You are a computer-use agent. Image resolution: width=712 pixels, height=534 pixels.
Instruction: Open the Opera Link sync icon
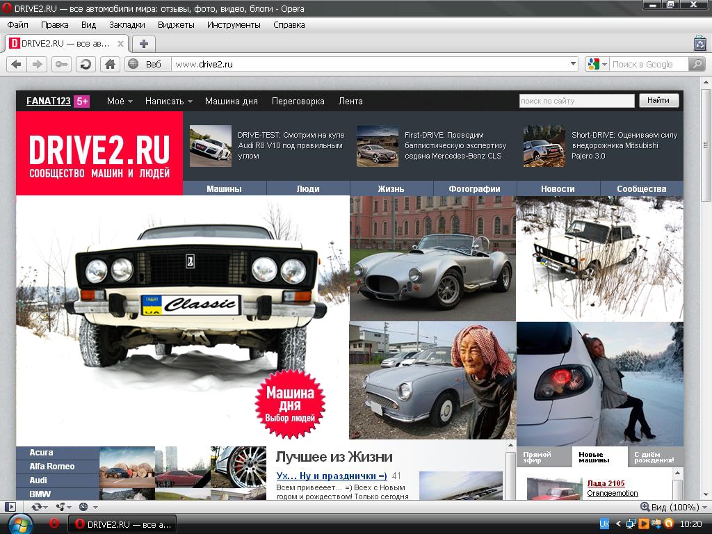tap(35, 507)
